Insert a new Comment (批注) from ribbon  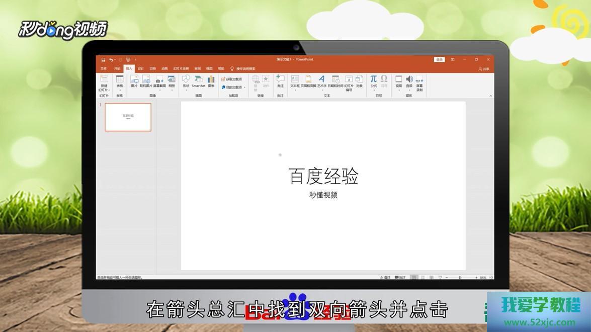(280, 81)
